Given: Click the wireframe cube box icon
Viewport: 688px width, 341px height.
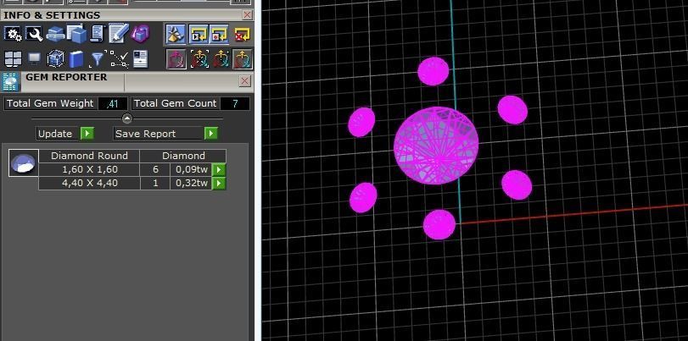Looking at the screenshot, I should click(x=56, y=58).
